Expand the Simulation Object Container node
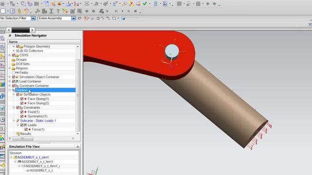Viewport: 312px width, 175px height. [10, 77]
